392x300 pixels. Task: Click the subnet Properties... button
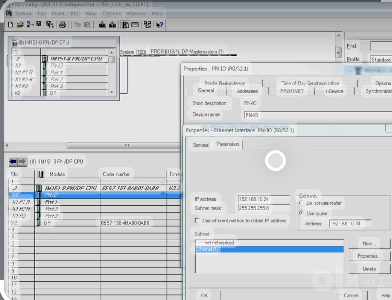tap(369, 256)
